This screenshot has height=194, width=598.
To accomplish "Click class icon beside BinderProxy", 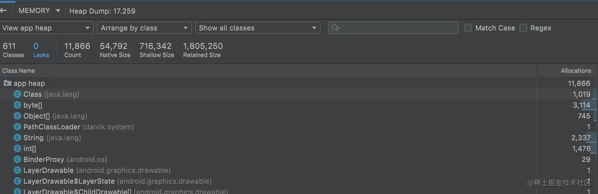I will [x=17, y=159].
